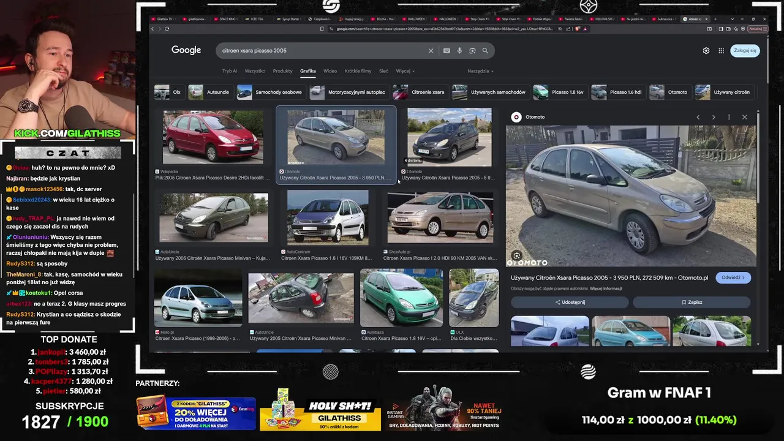The height and width of the screenshot is (441, 784).
Task: Click the browser address bar URL
Action: pos(444,29)
